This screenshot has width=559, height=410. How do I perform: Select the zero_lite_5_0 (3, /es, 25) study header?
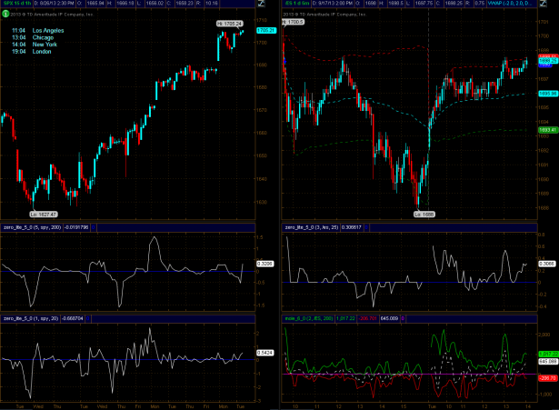pos(311,227)
